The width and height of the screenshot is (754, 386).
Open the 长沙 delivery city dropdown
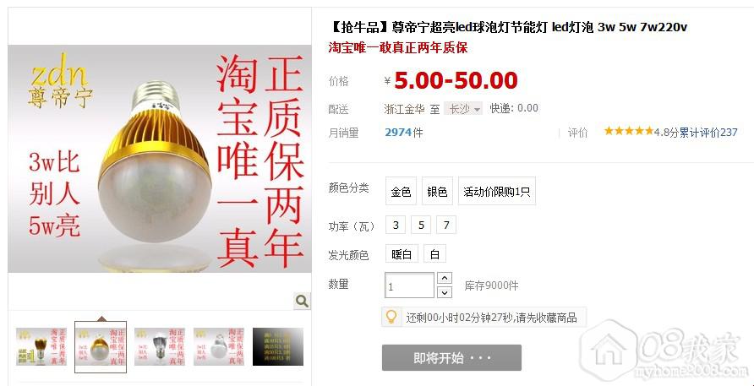[x=463, y=109]
